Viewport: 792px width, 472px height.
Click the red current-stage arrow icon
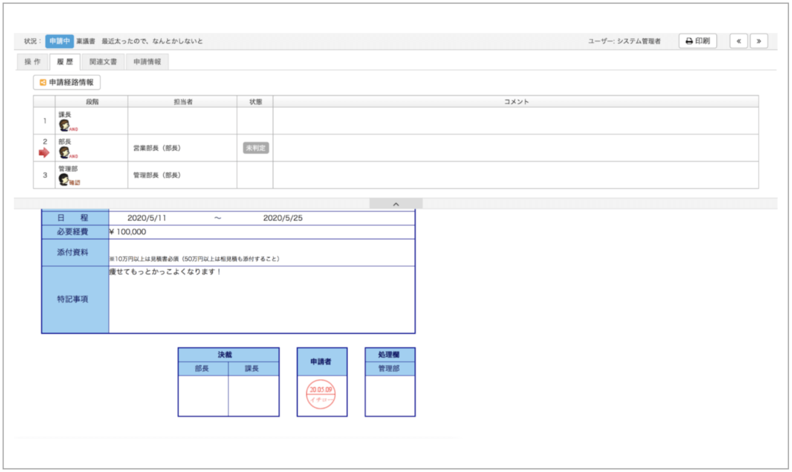coord(44,152)
